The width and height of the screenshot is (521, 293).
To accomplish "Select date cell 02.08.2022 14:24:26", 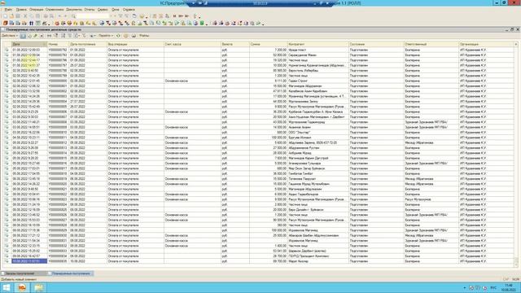I will pyautogui.click(x=29, y=96).
